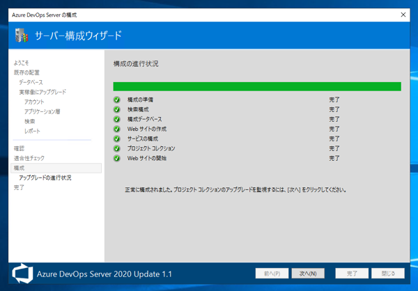Select アップグレードの進行状況 in sidebar
418x291 pixels.
tap(45, 178)
